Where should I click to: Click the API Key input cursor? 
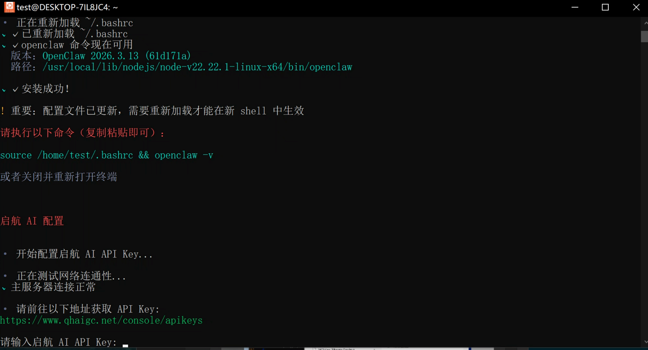coord(125,345)
